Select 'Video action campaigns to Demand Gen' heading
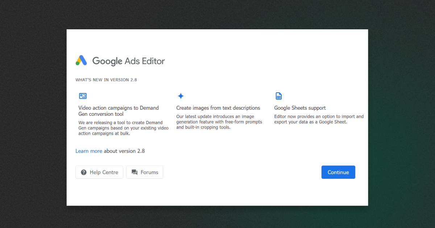This screenshot has width=435, height=228. pyautogui.click(x=119, y=111)
